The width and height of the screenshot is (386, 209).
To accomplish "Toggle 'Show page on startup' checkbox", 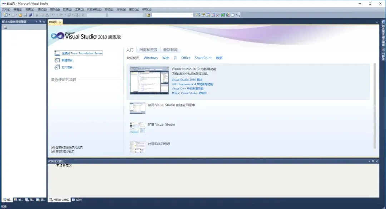I will pyautogui.click(x=53, y=151).
